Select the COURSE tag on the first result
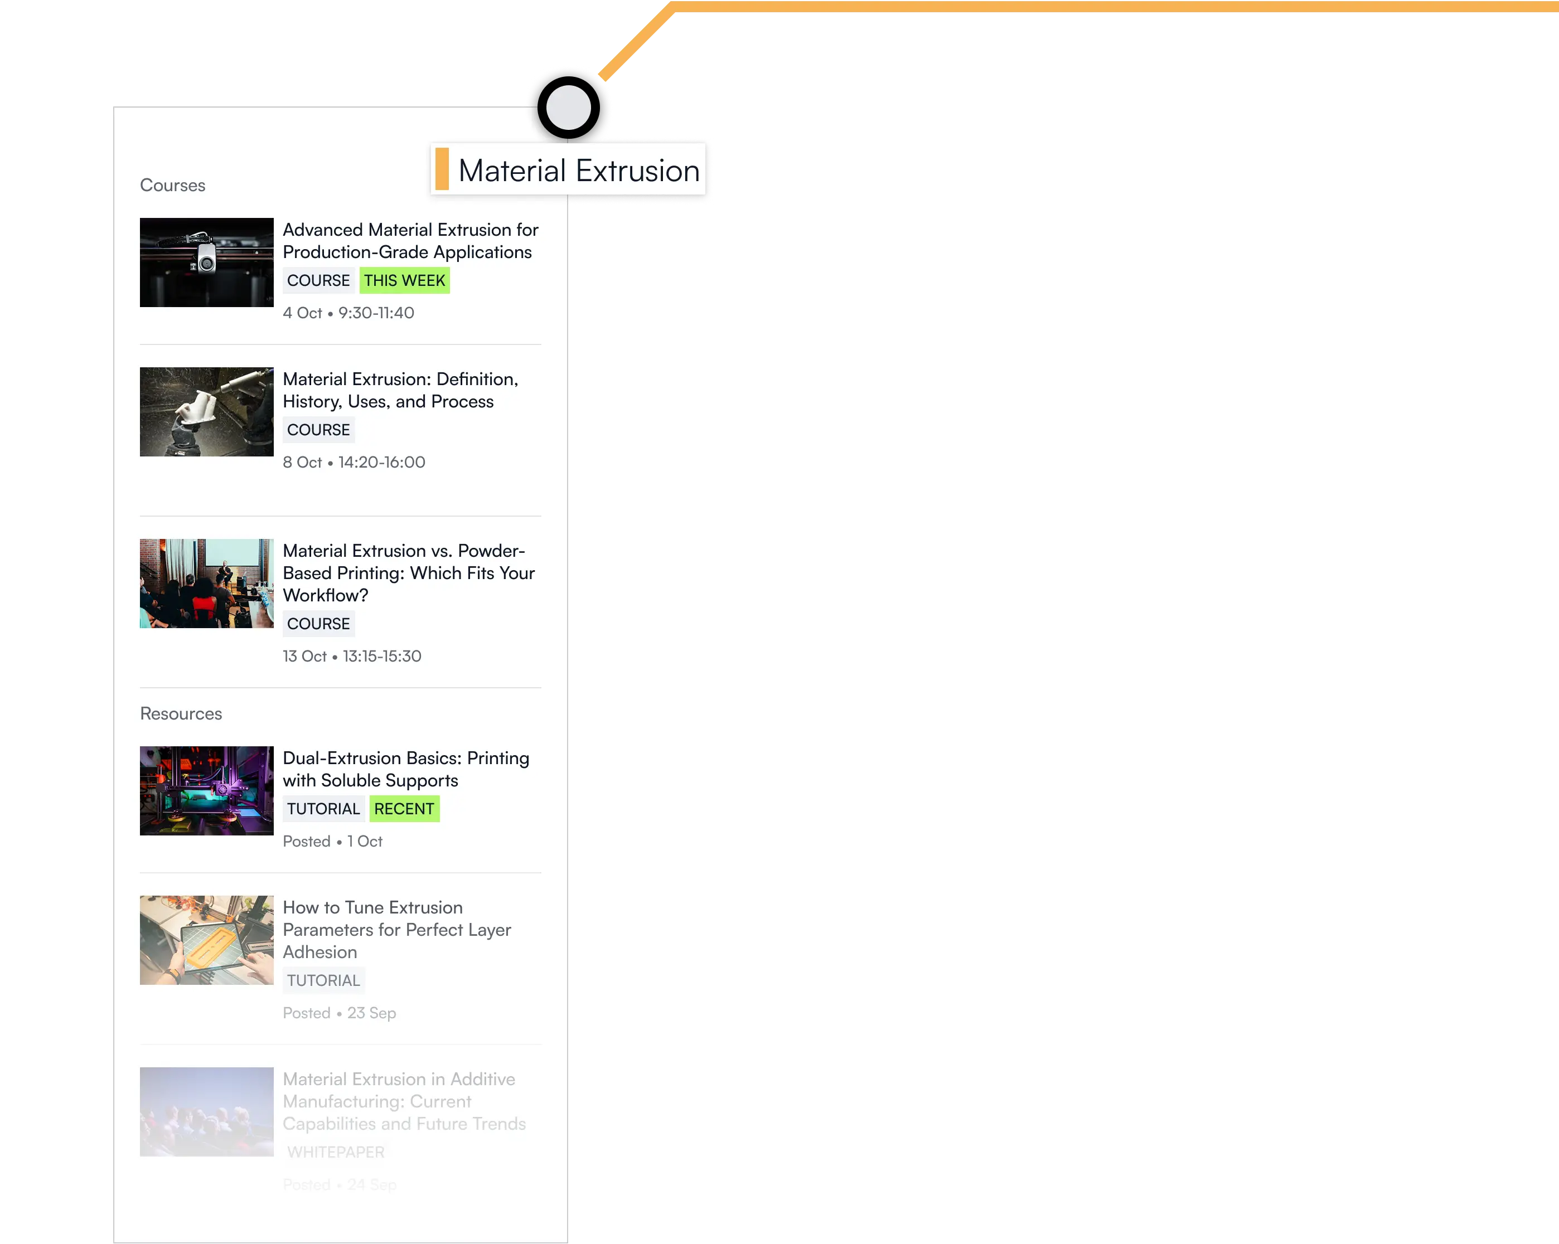 click(x=318, y=280)
